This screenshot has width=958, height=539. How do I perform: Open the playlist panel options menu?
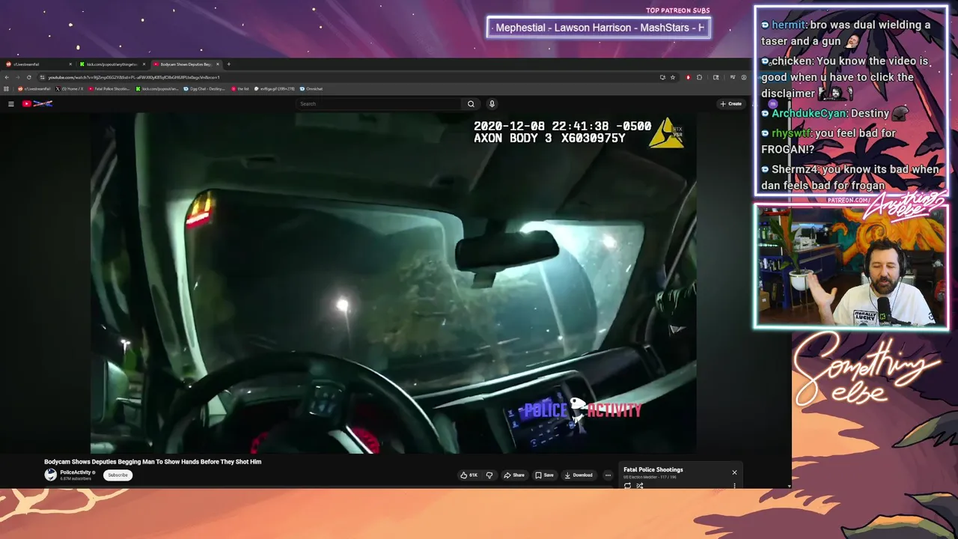(x=734, y=486)
